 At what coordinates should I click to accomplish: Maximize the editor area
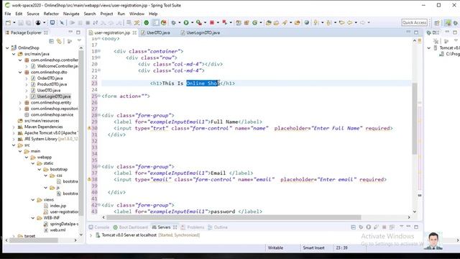[416, 32]
